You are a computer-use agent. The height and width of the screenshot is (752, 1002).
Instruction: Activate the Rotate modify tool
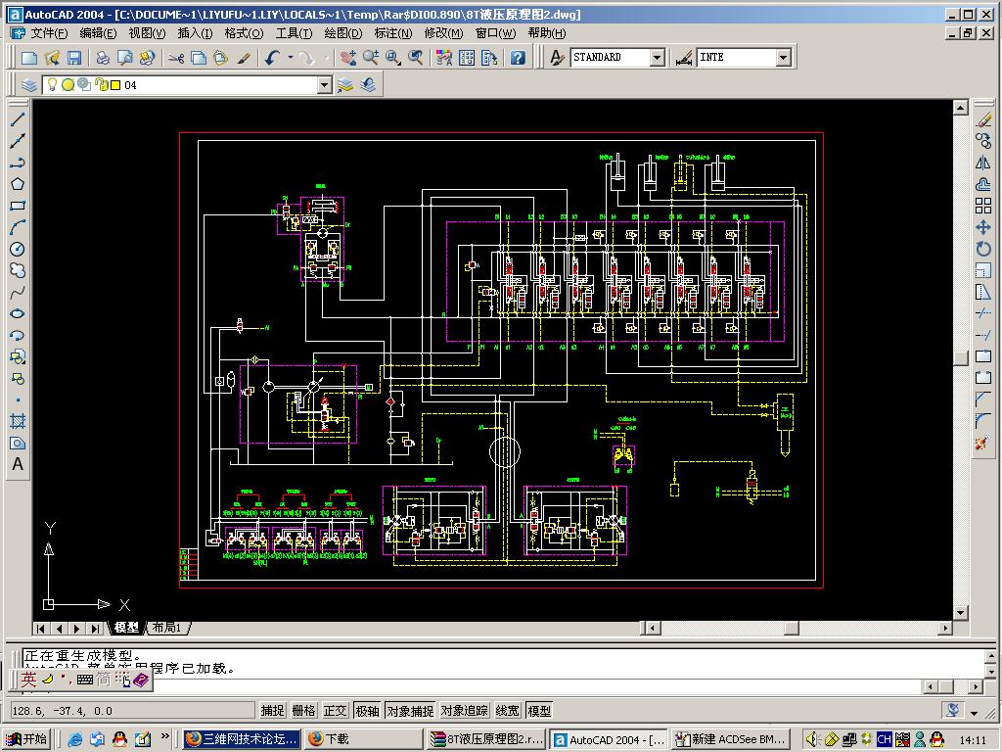(x=983, y=249)
